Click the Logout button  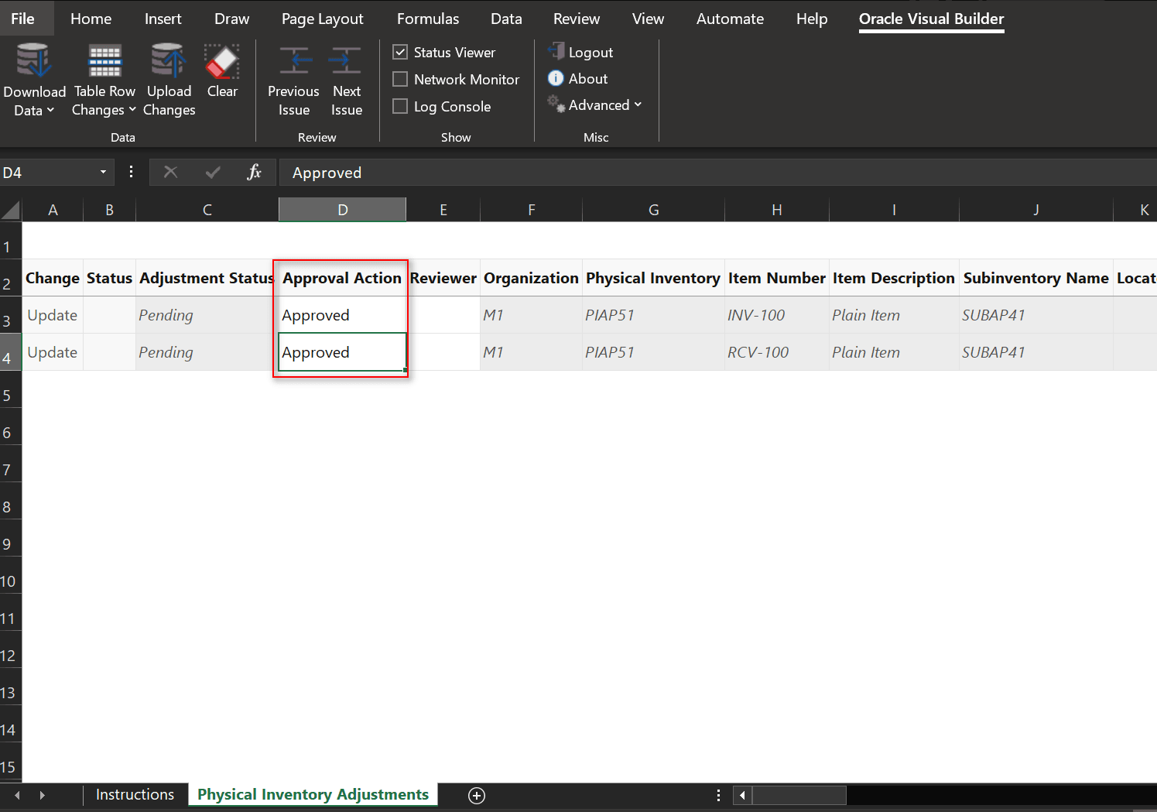[x=580, y=52]
